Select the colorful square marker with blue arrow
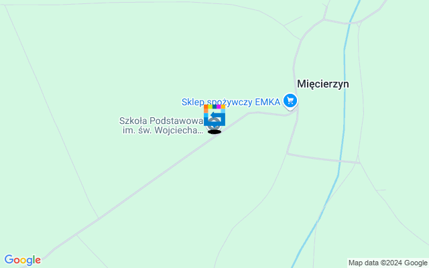Image resolution: width=429 pixels, height=268 pixels. (214, 115)
